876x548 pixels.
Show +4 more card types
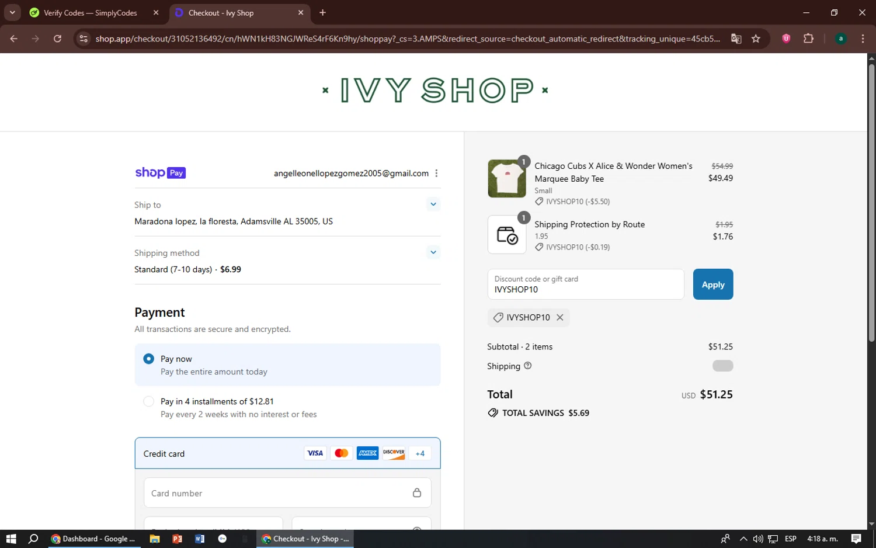tap(420, 453)
